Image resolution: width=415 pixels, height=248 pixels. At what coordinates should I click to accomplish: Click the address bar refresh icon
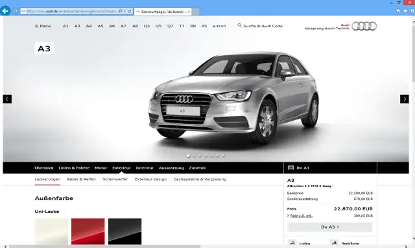coord(130,12)
